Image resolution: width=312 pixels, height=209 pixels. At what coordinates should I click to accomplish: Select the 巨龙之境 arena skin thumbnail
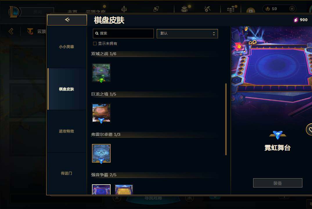point(101,113)
